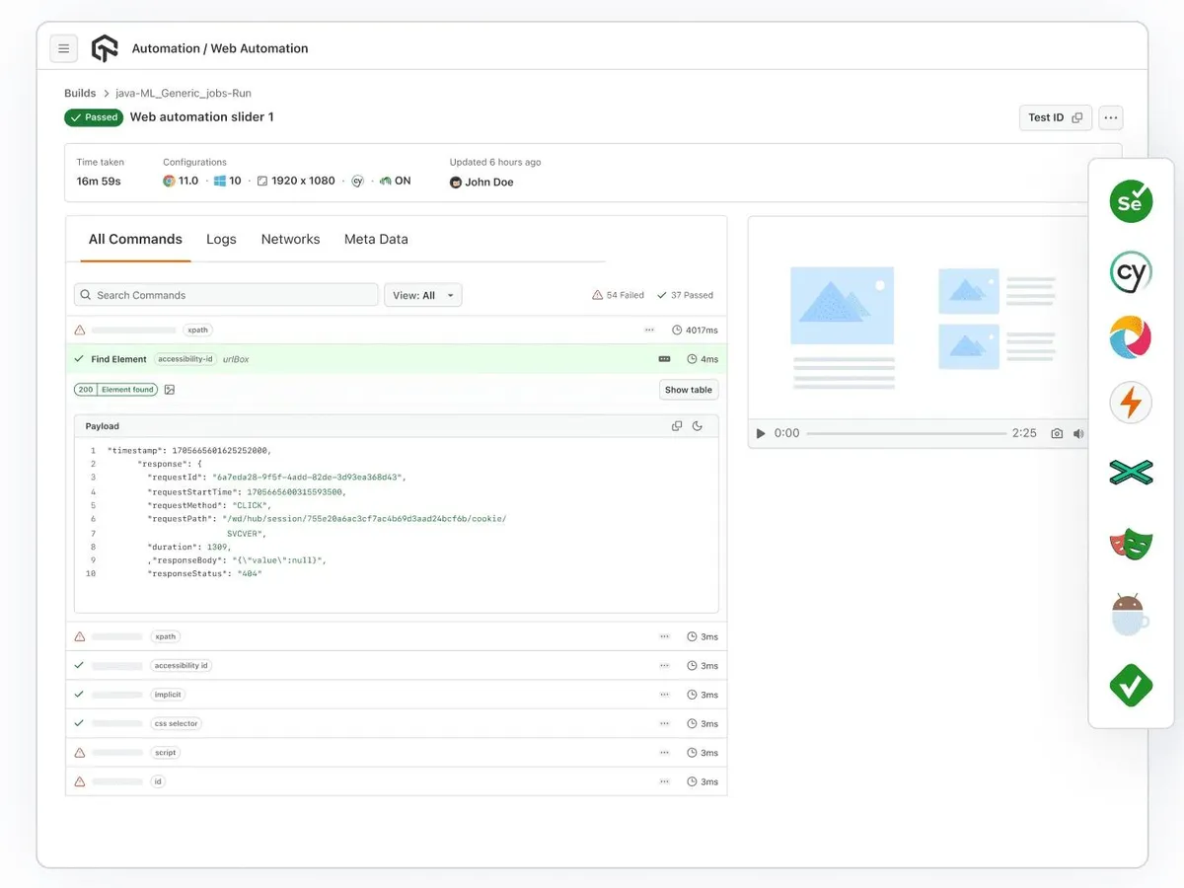Click the Passed status badge
This screenshot has height=888, width=1184.
(94, 117)
